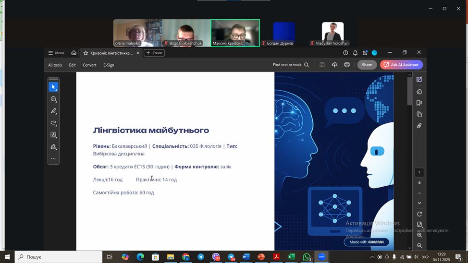Launch Ask AI Assistant

(x=401, y=65)
